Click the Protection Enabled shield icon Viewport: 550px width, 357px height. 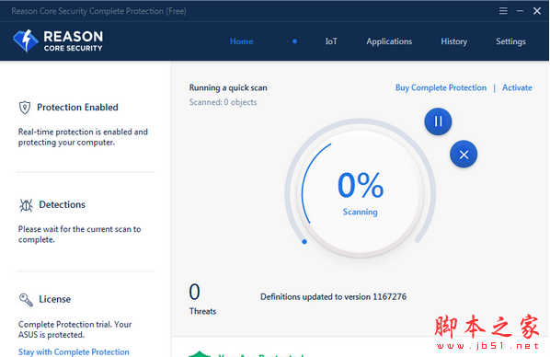[25, 108]
